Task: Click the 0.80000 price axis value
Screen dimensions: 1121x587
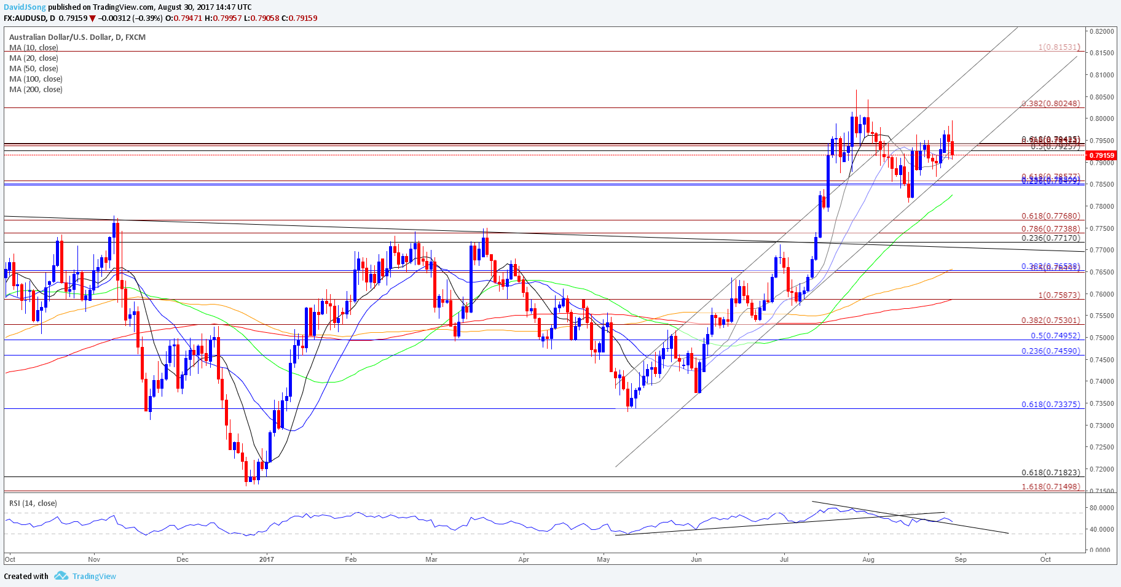Action: tap(1103, 119)
